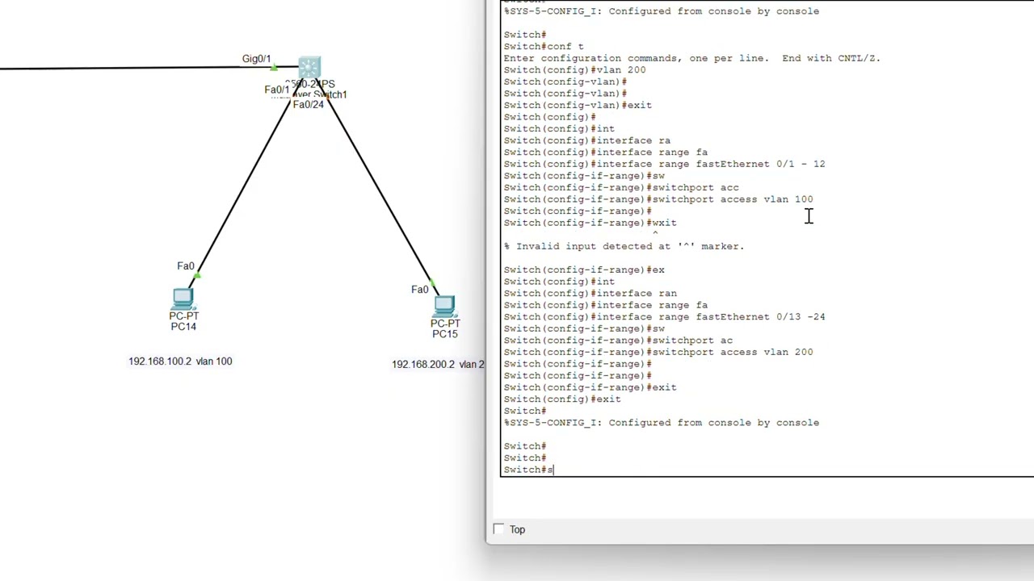Click the Fa0 label next to PC15
Viewport: 1034px width, 581px height.
coord(420,290)
